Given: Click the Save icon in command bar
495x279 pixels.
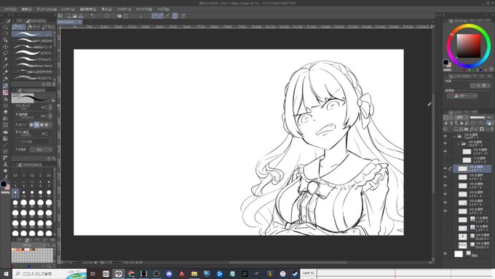Looking at the screenshot, I should coord(81,16).
